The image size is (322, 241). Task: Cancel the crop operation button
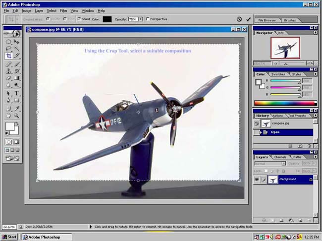[x=239, y=19]
